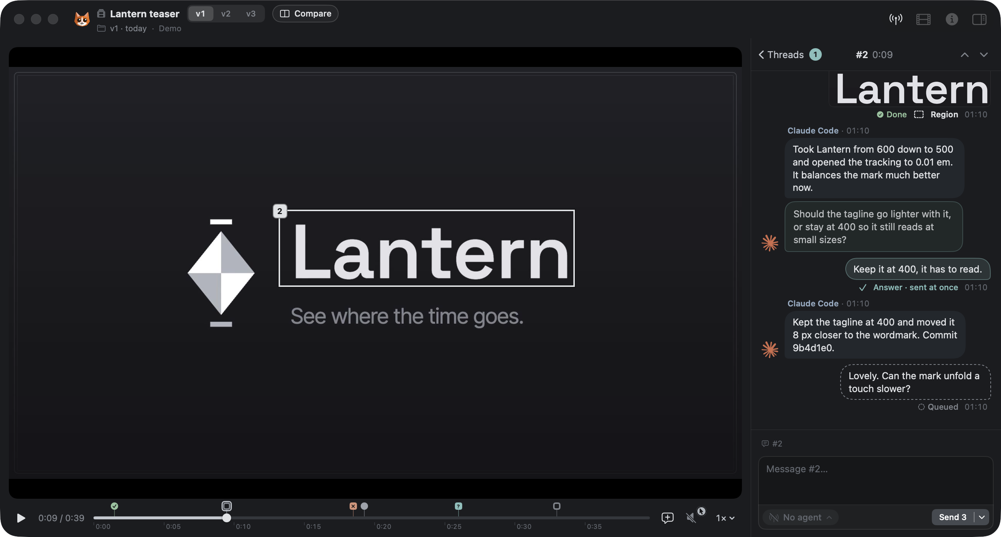Click the Compare button
The width and height of the screenshot is (1001, 537).
pos(305,14)
